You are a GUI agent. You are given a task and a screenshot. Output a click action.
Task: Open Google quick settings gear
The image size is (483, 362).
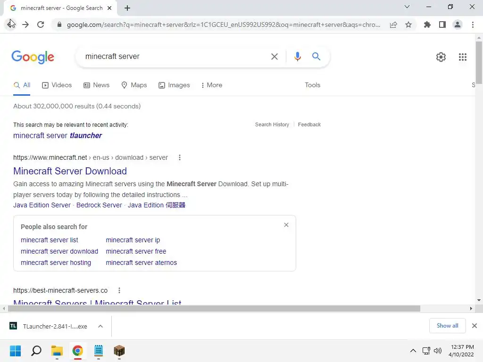(x=441, y=57)
